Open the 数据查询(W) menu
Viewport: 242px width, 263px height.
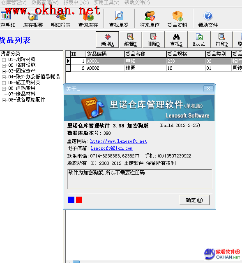(x=45, y=2)
